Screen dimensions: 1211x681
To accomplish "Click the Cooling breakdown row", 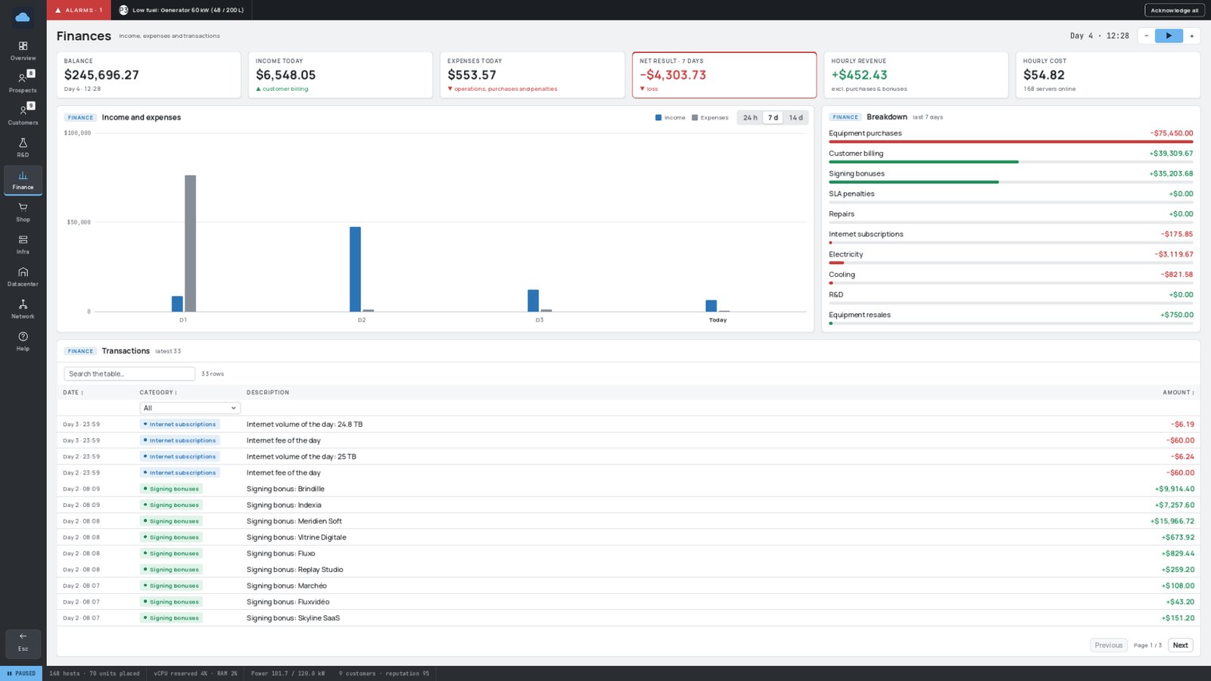I will tap(1010, 277).
